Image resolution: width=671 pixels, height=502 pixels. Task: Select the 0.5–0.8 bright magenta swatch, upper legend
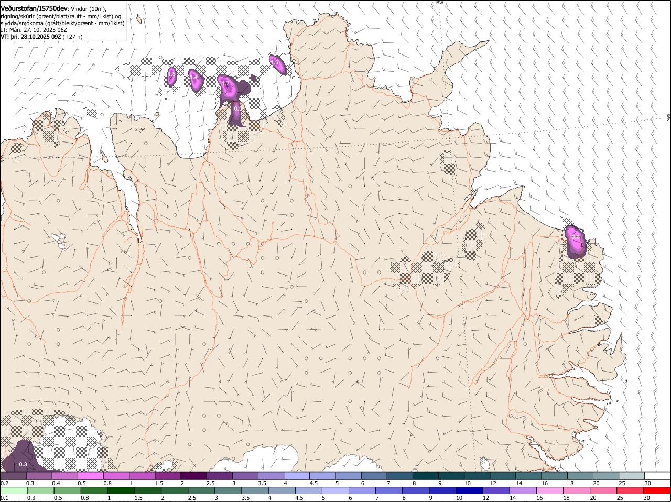90,475
